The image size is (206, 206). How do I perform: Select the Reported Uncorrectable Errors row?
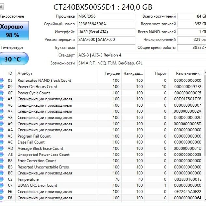[102, 167]
